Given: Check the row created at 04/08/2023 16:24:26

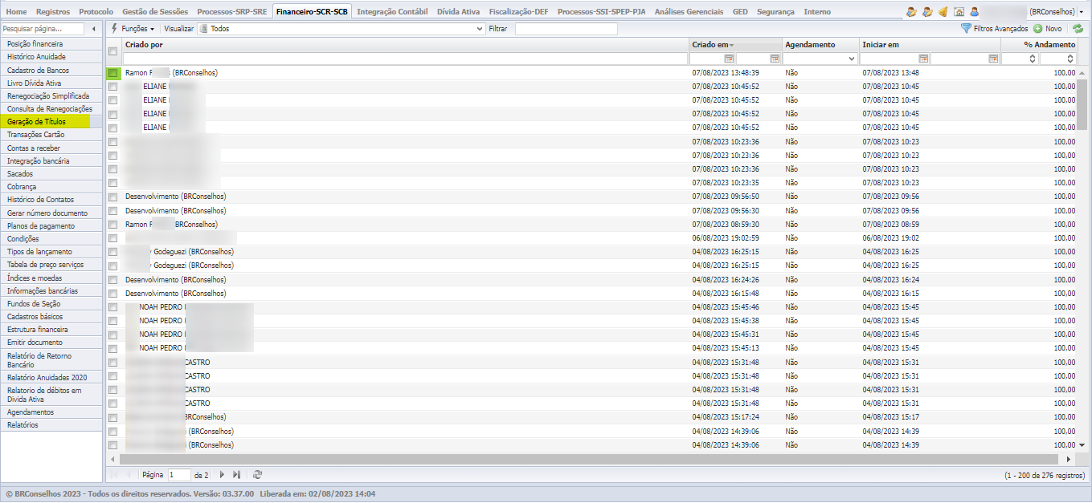Looking at the screenshot, I should pyautogui.click(x=113, y=280).
